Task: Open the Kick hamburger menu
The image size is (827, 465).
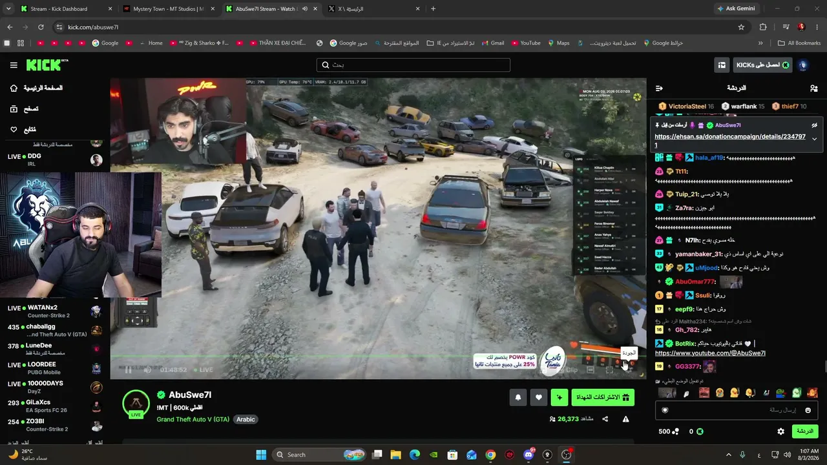Action: [14, 65]
